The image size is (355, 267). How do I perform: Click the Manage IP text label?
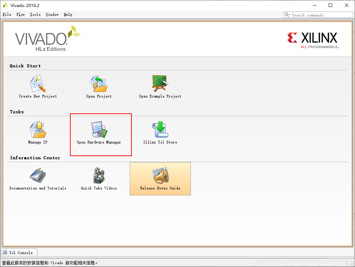coord(38,142)
